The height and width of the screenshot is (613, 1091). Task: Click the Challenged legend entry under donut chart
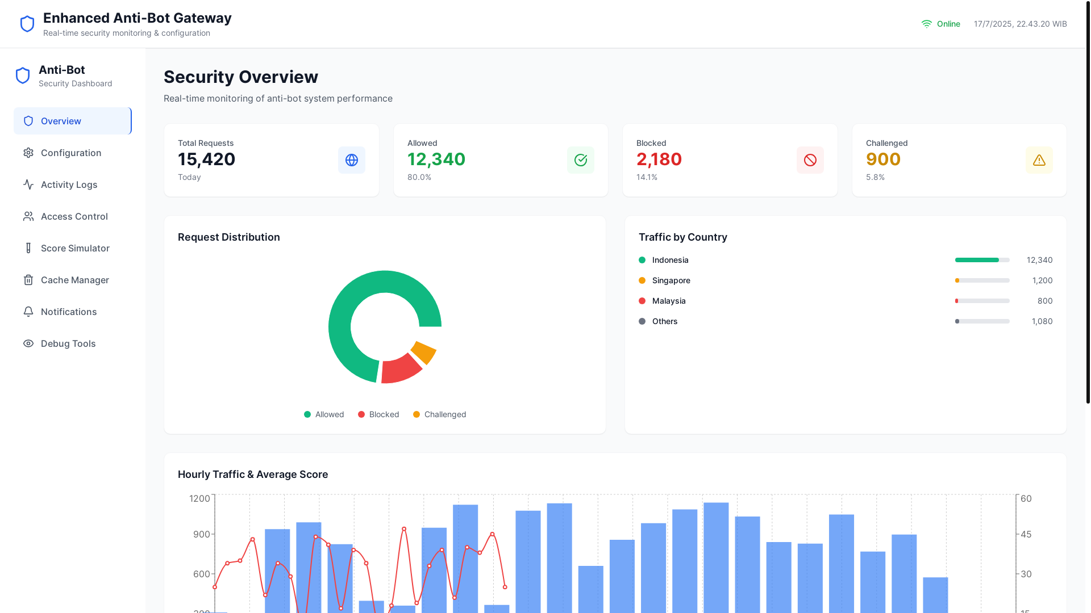[x=440, y=414]
